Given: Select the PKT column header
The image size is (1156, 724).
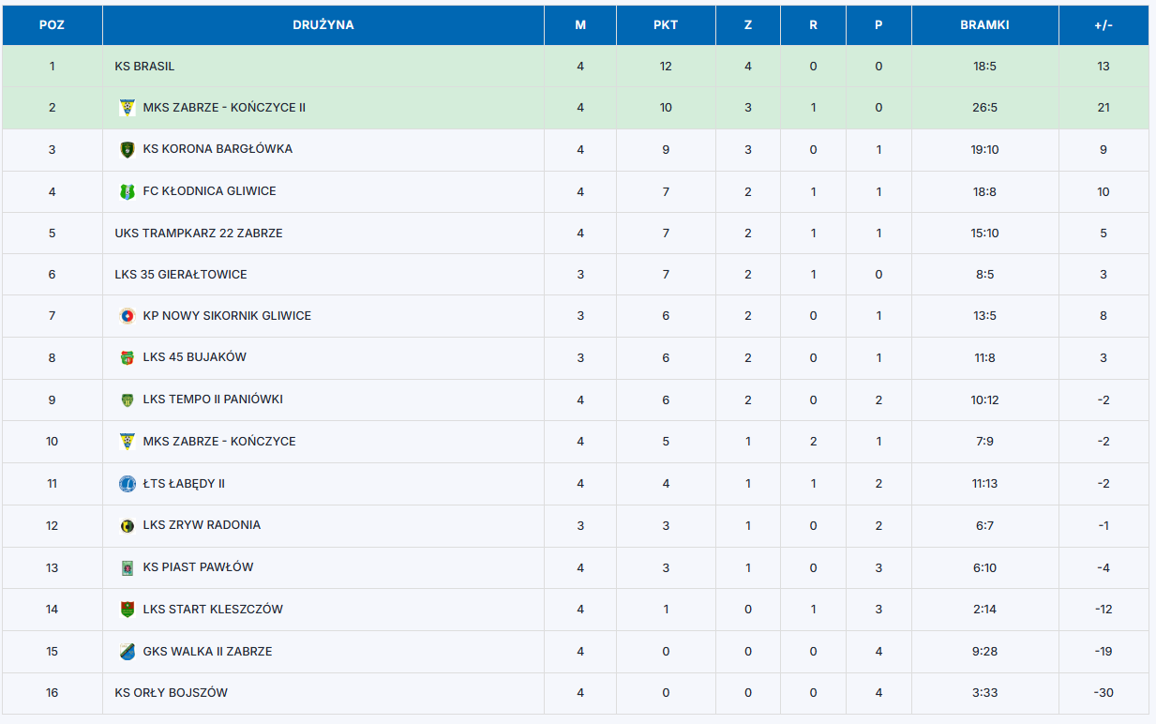Looking at the screenshot, I should (666, 25).
